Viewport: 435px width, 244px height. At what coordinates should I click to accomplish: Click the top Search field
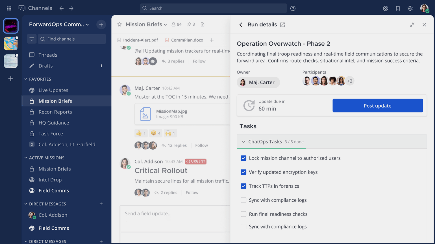click(213, 8)
